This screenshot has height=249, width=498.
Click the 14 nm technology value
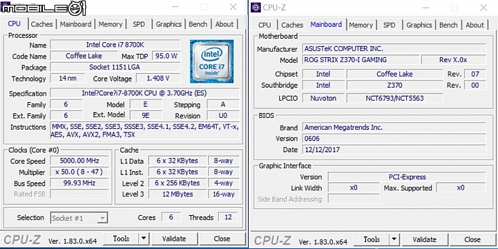pyautogui.click(x=68, y=79)
